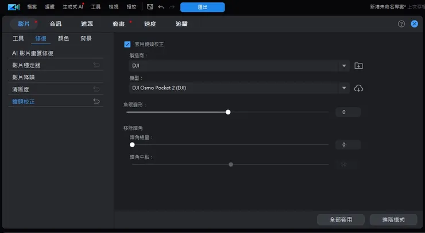Open the 編輯 menu
425x233 pixels.
(x=49, y=7)
